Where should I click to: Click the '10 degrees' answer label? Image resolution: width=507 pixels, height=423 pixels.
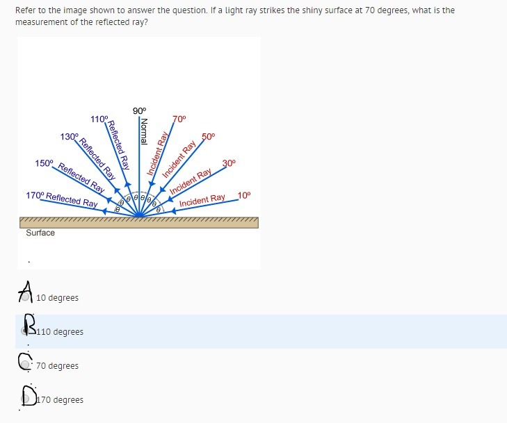[57, 298]
